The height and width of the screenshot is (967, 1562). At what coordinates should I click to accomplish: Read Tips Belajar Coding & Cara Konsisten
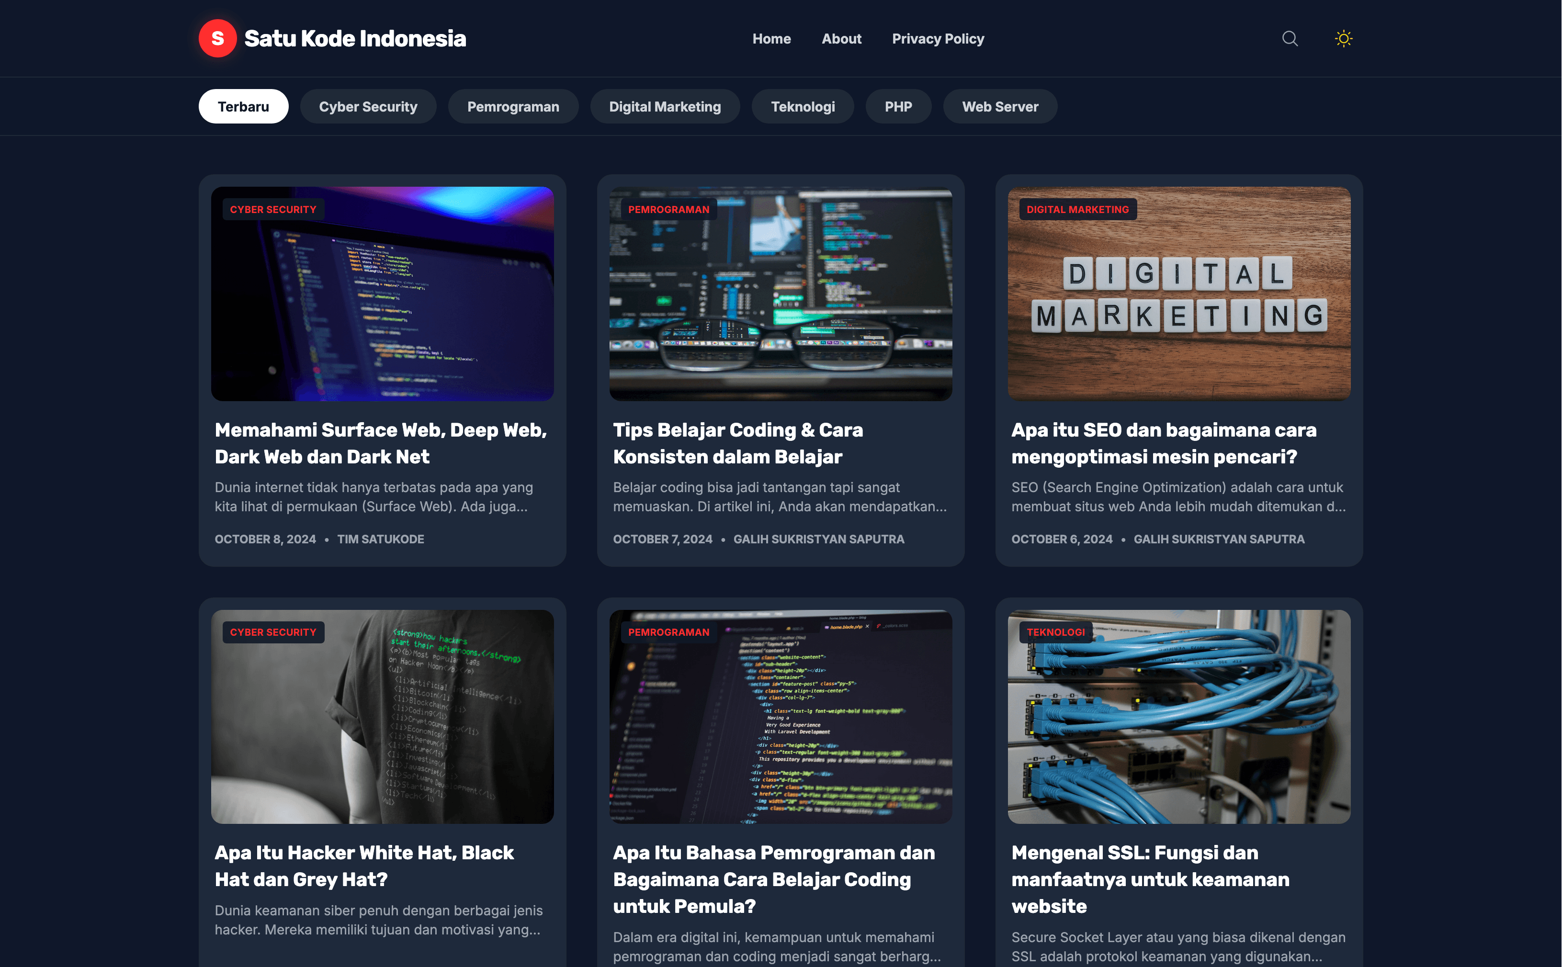pos(737,443)
